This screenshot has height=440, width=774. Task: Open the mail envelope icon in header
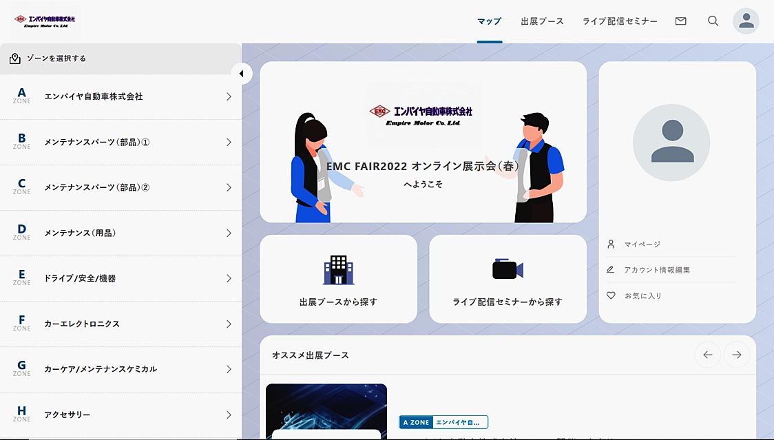680,21
